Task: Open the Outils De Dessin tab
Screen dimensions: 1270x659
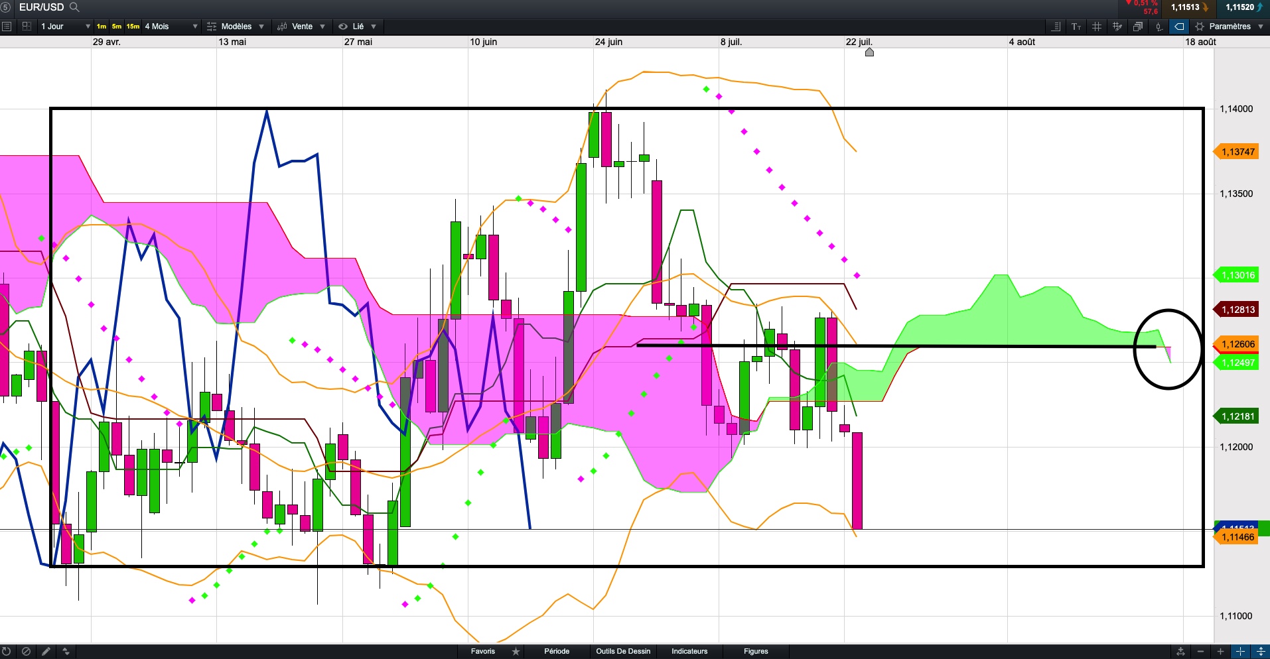Action: (623, 651)
